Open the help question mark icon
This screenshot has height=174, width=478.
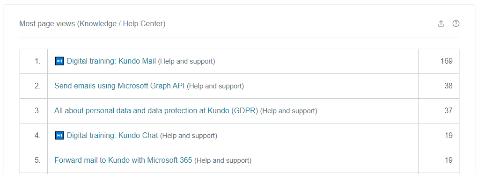[456, 23]
